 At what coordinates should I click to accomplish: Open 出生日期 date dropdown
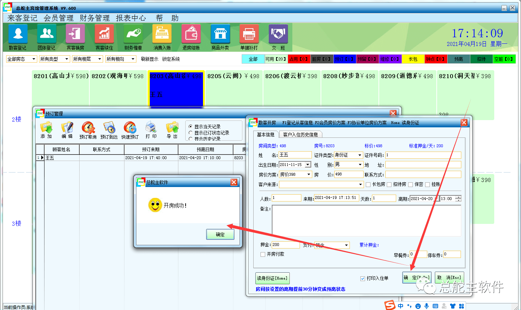coord(308,165)
